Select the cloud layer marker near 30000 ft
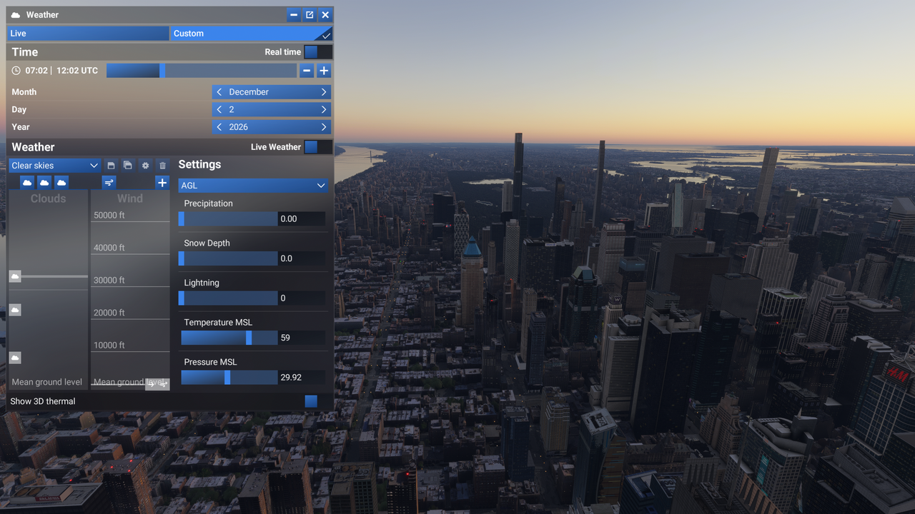Screen dimensions: 915x514 [x=15, y=276]
